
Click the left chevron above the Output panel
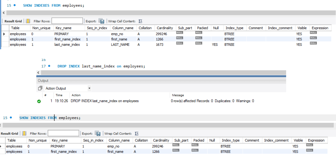click(x=38, y=72)
